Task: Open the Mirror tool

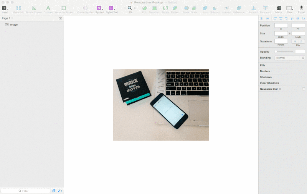Action: 279,8
